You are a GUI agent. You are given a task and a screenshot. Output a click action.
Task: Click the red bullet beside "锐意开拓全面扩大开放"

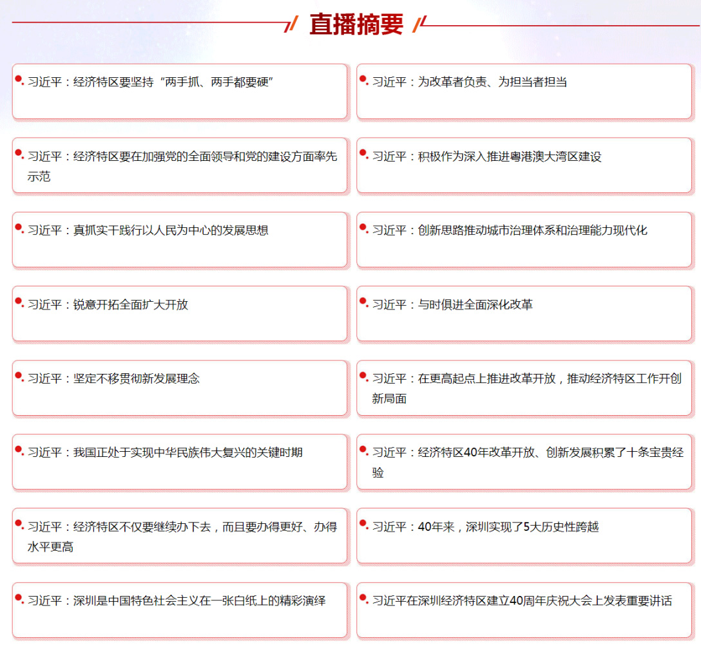point(19,301)
